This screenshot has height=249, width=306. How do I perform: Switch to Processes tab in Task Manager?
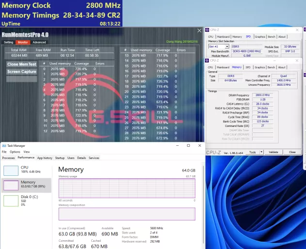(8, 158)
